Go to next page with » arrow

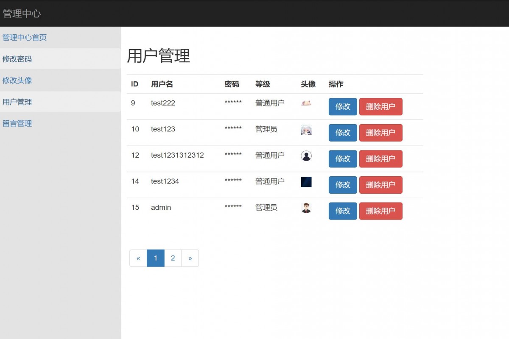click(x=190, y=258)
